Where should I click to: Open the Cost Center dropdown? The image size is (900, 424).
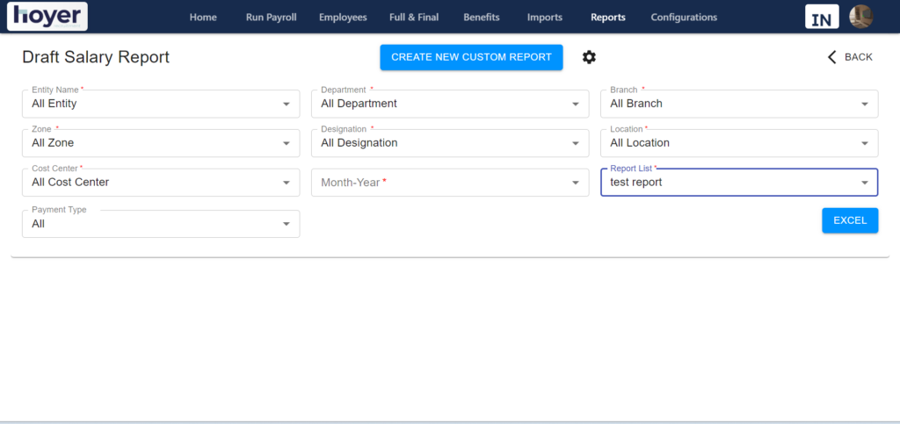tap(161, 183)
